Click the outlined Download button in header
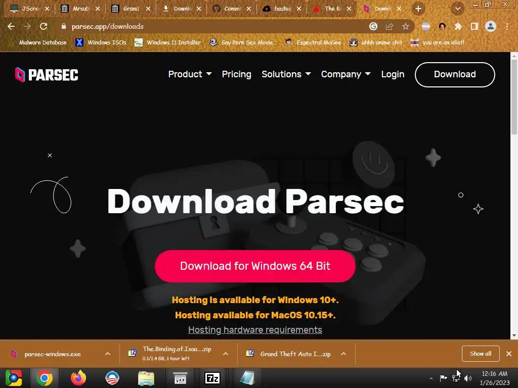 click(455, 75)
